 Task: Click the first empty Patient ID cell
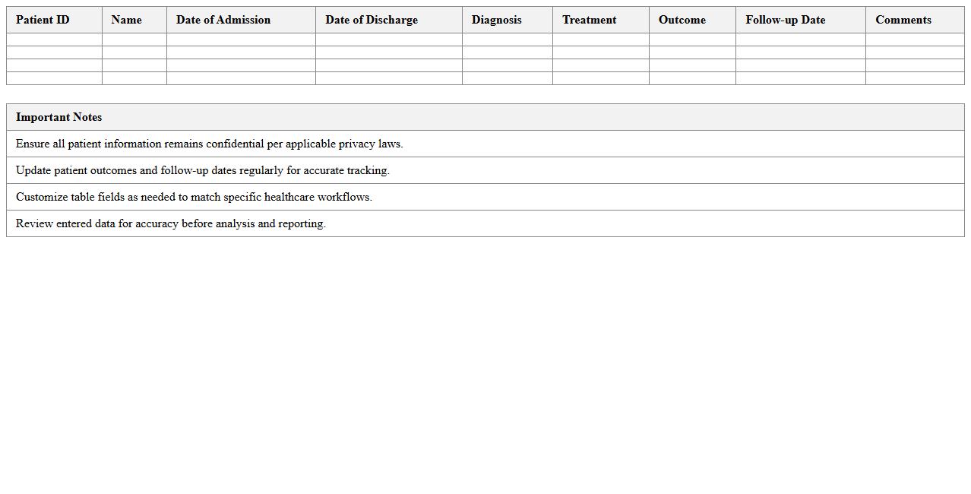tap(53, 39)
